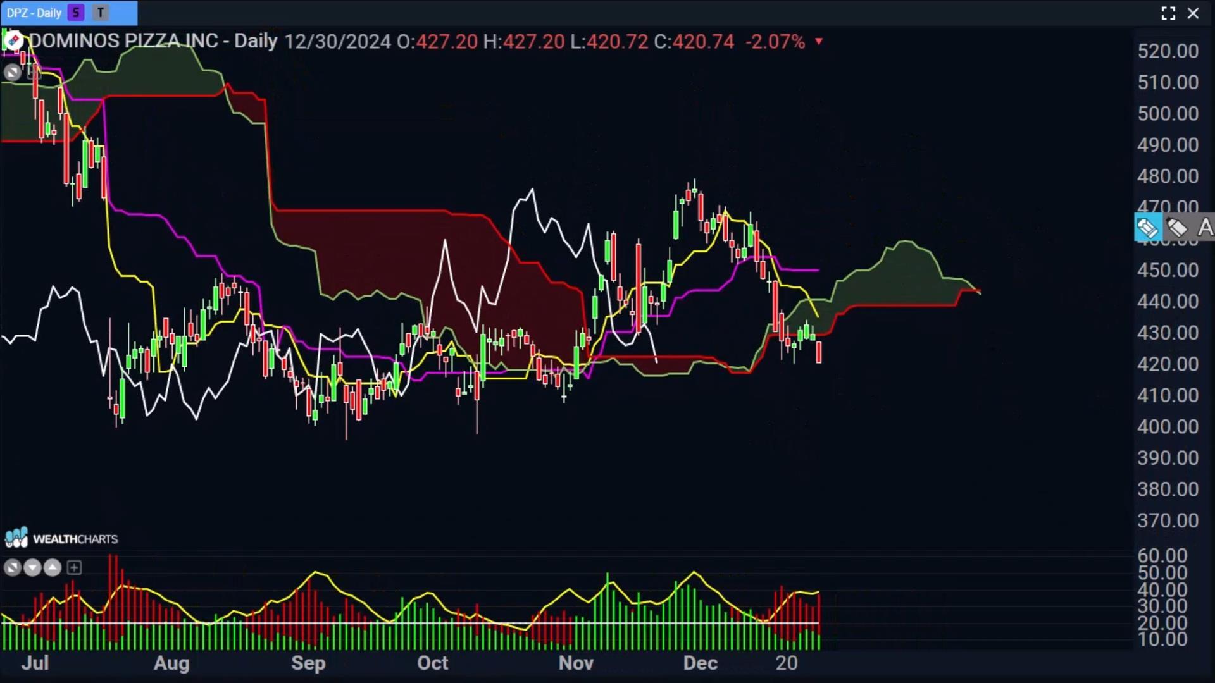Click the open value O:427.20
This screenshot has height=683, width=1215.
[x=437, y=42]
